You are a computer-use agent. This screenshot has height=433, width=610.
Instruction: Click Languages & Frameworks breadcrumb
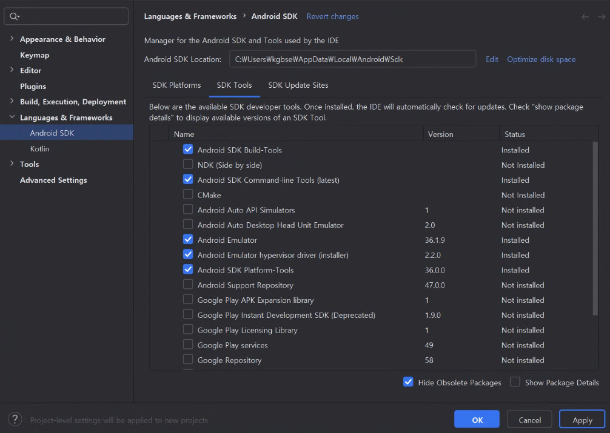pyautogui.click(x=190, y=16)
